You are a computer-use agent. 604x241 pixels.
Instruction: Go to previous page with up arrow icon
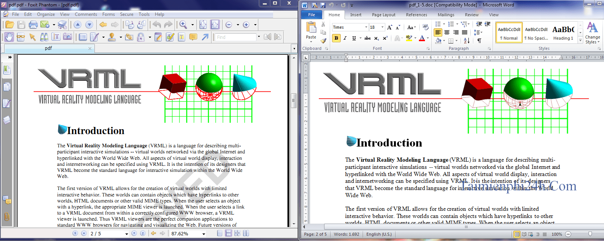77,25
